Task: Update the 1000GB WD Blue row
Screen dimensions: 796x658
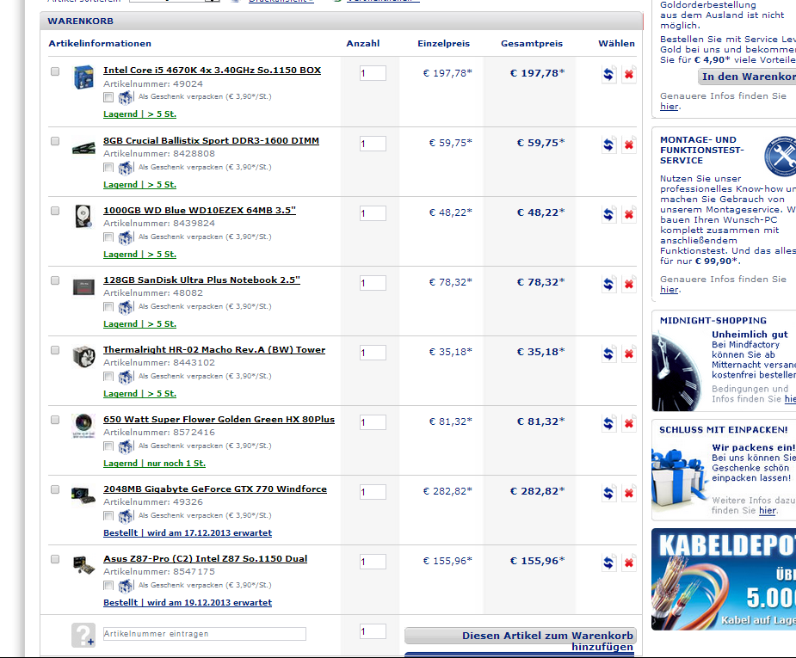Action: click(608, 214)
